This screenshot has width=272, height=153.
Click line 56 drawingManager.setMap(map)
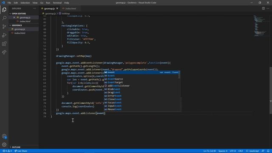74,56
